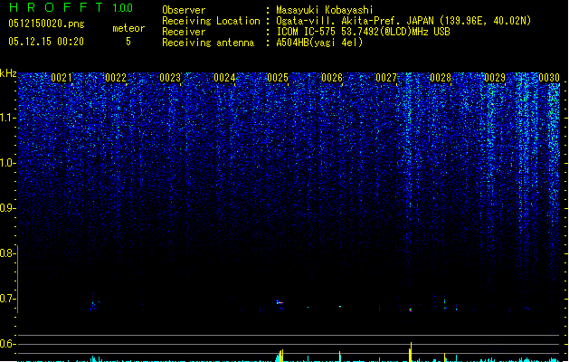Click the timestamp 05.12.15 00:20
Image resolution: width=569 pixels, height=362 pixels.
[46, 42]
